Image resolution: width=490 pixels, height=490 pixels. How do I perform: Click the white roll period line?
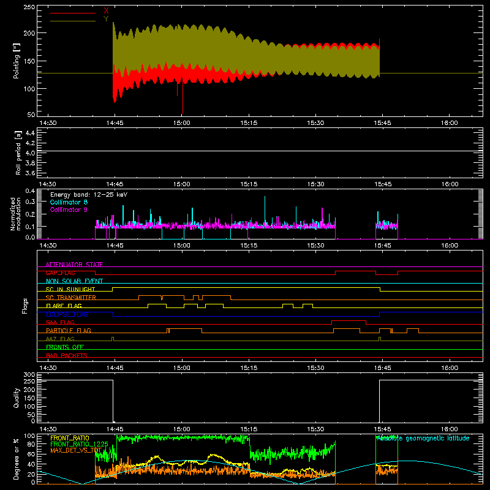(260, 151)
